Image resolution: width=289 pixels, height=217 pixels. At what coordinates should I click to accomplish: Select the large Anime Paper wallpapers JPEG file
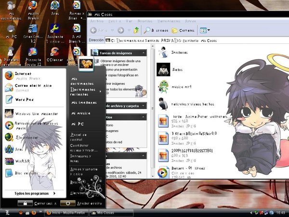[193, 121]
